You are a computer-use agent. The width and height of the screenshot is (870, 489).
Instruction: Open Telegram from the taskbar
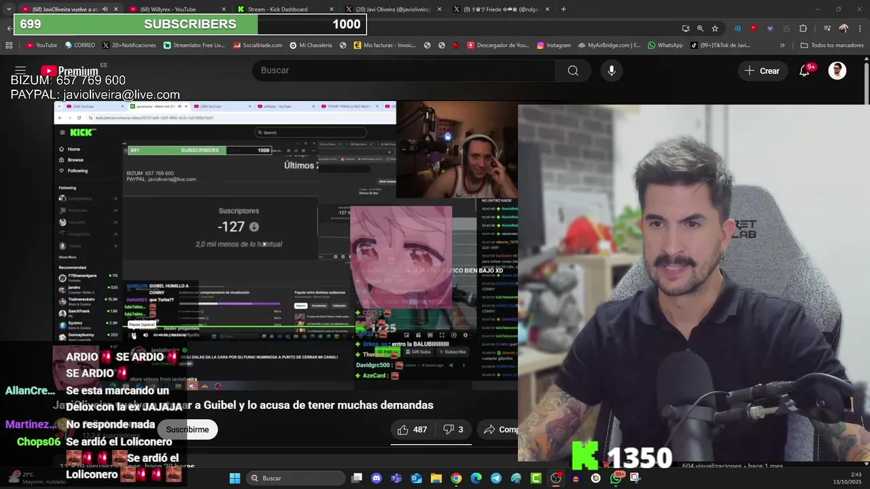pyautogui.click(x=496, y=478)
